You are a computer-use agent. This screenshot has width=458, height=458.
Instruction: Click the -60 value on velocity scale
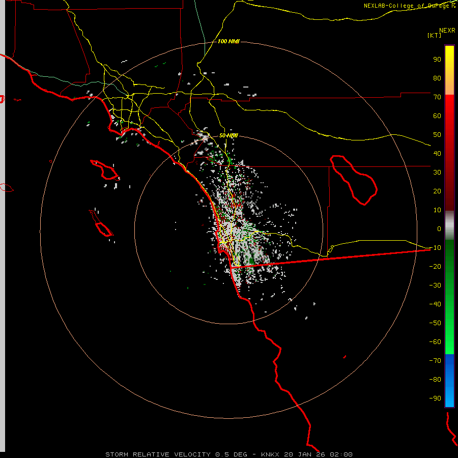(435, 342)
